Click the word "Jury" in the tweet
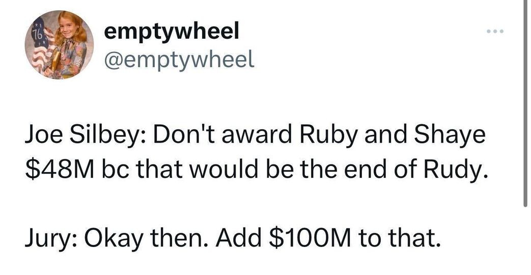Viewport: 531px width, 275px height. point(46,237)
